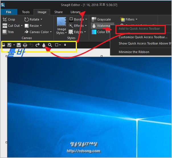The width and height of the screenshot is (172, 158).
Task: Click lower-left selection handle of canvas image
Action: [7, 142]
